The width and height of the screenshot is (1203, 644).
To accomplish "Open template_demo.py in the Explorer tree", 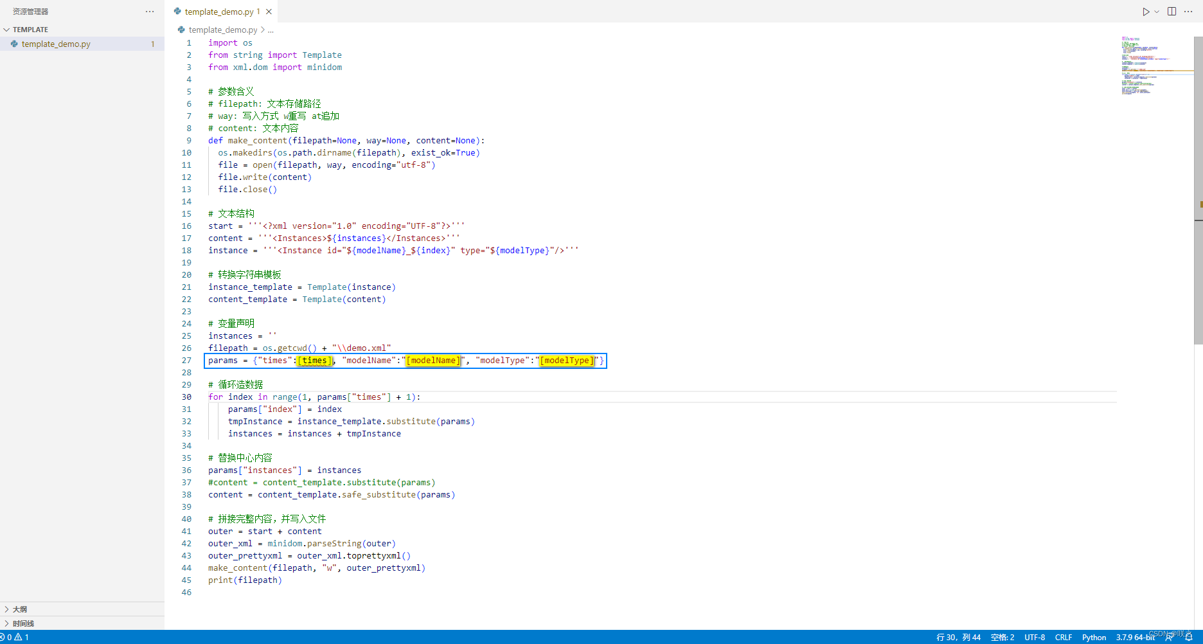I will click(x=56, y=44).
